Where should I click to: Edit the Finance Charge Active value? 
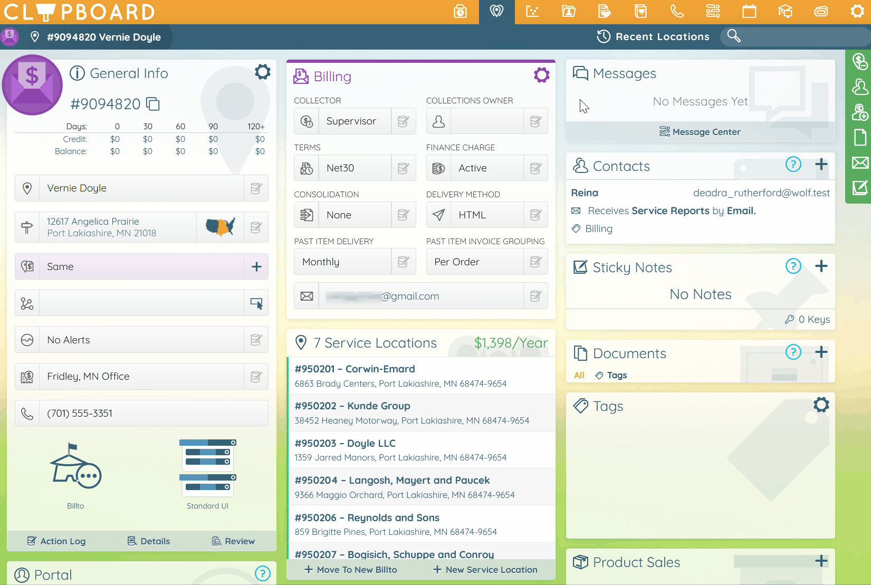535,168
